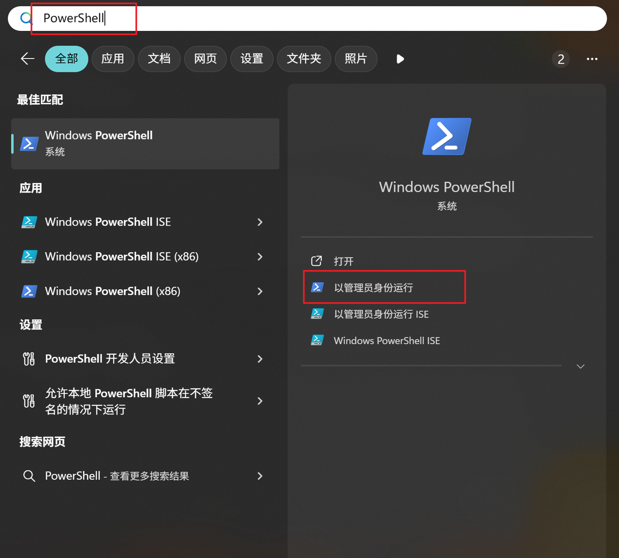Switch to the 网页 filter tab

pyautogui.click(x=206, y=59)
